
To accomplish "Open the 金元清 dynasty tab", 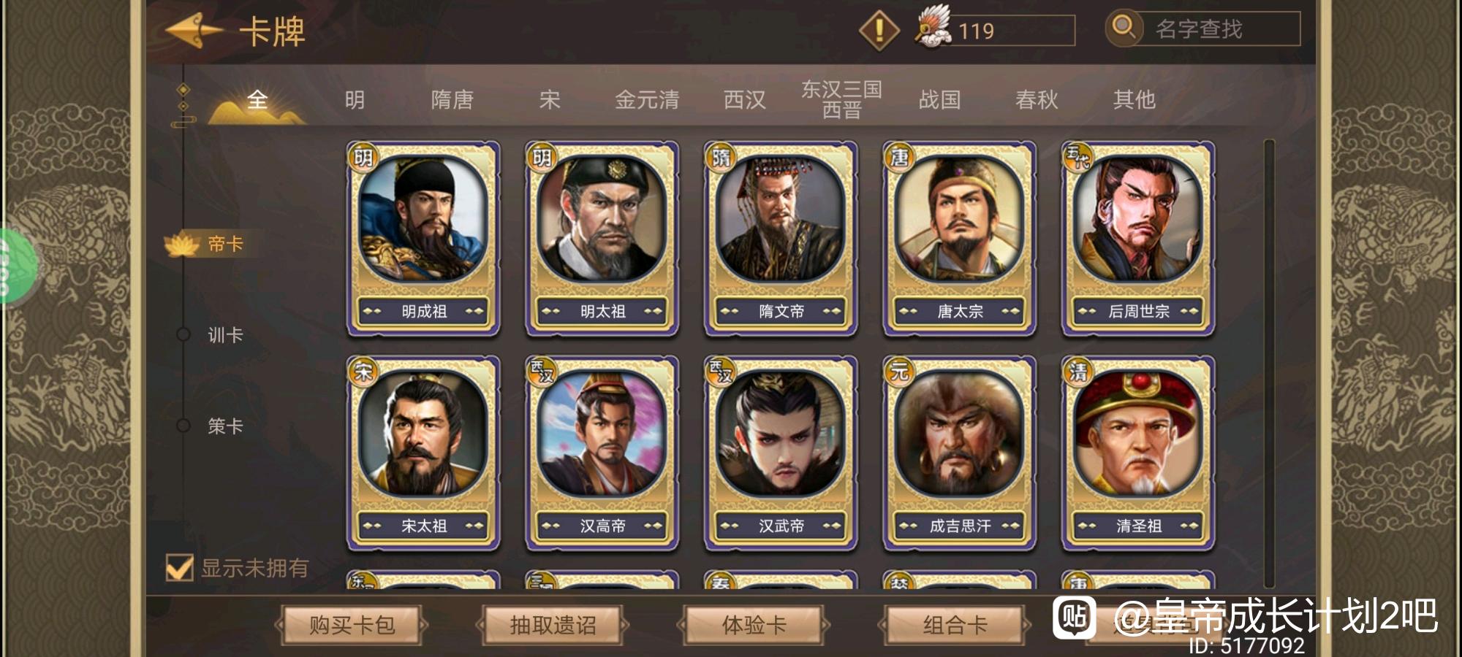I will click(647, 99).
